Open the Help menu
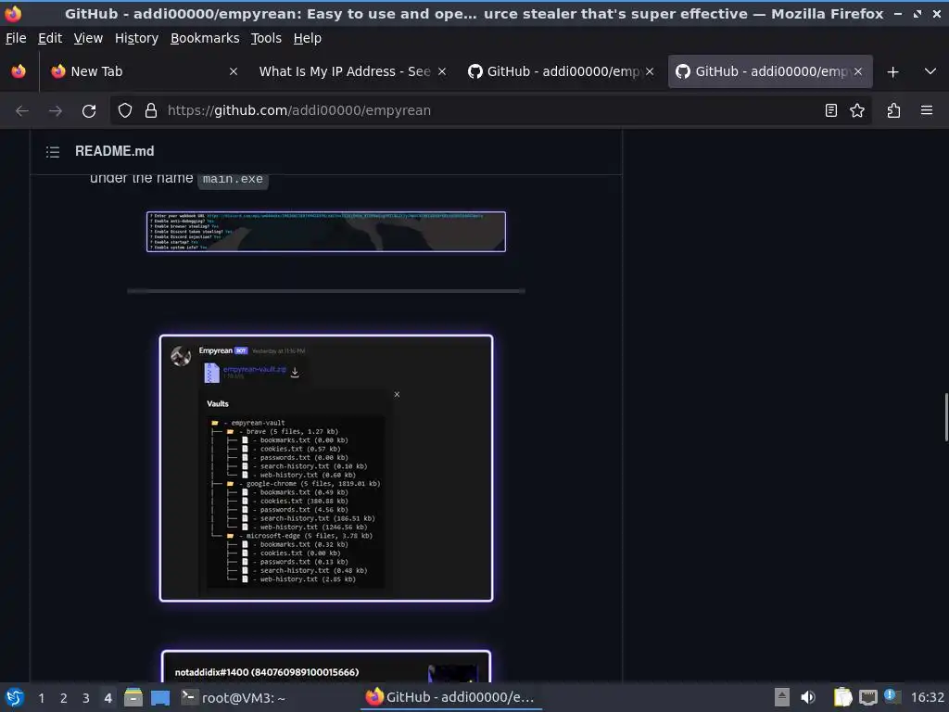Screen dimensions: 949x712 pos(308,38)
